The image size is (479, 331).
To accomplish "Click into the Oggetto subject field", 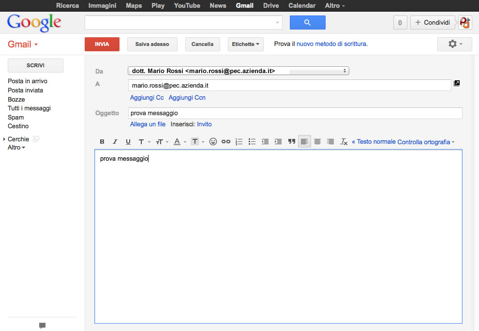I will (295, 113).
